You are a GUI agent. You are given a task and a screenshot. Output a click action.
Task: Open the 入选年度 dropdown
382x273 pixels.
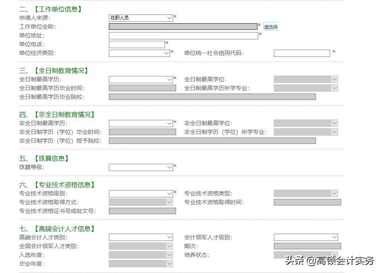click(x=141, y=255)
